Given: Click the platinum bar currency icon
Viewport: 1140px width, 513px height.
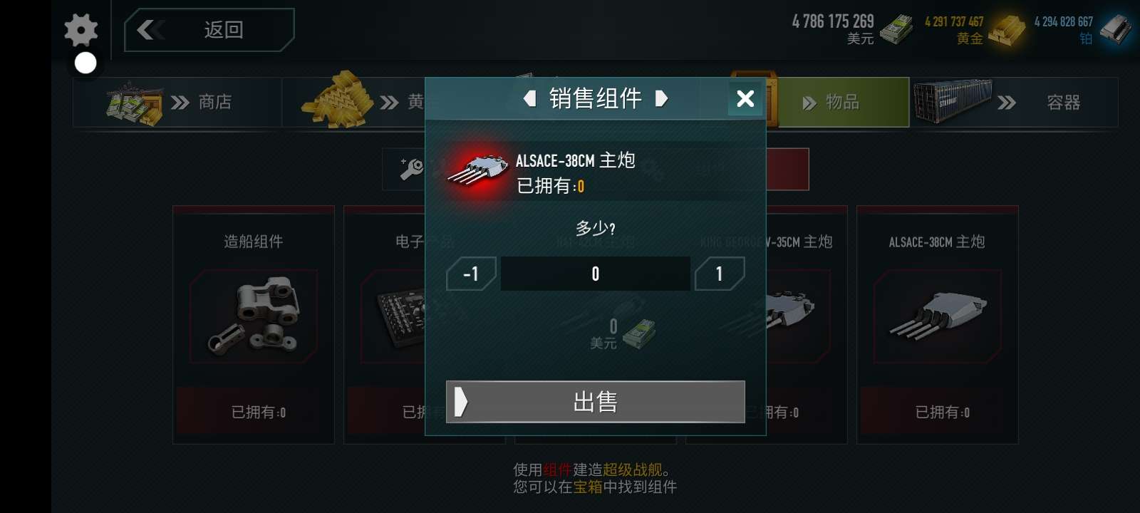Looking at the screenshot, I should coord(1115,30).
